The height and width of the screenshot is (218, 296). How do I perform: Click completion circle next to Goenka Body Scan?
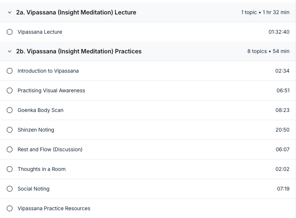10,110
